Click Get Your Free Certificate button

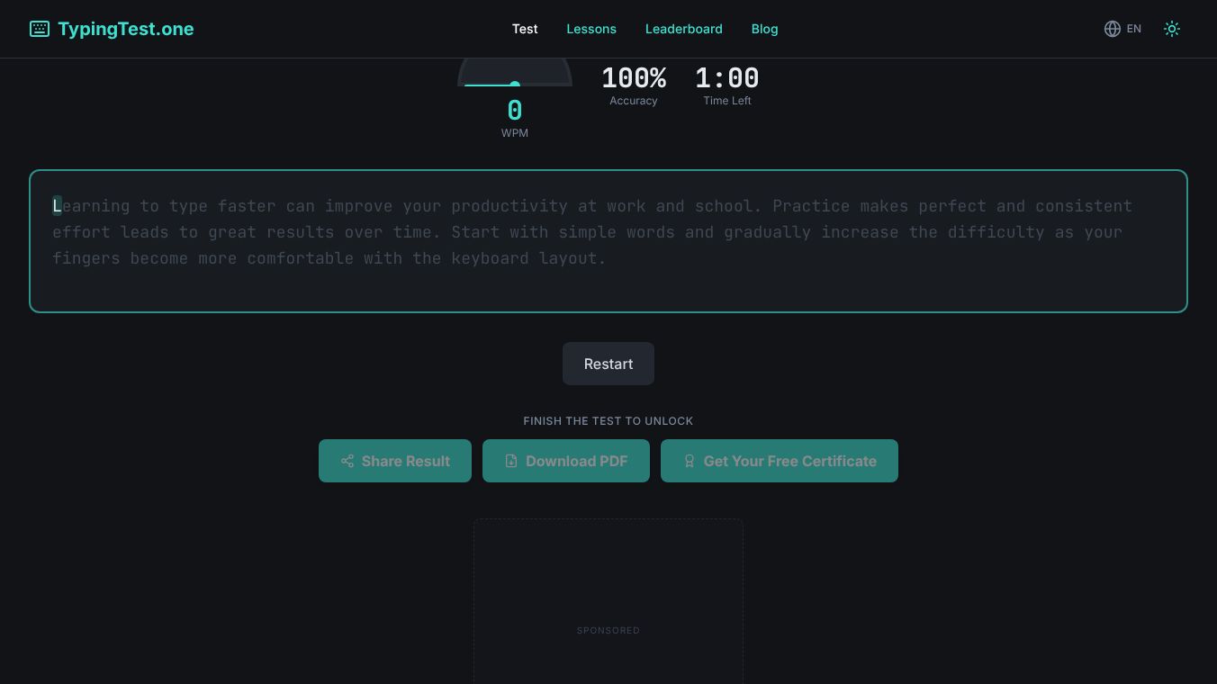[x=780, y=461]
